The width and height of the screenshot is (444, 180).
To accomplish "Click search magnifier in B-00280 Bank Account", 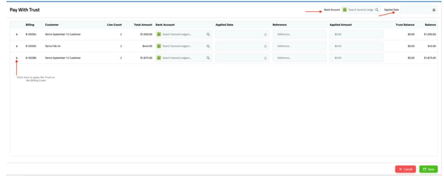I will (208, 58).
